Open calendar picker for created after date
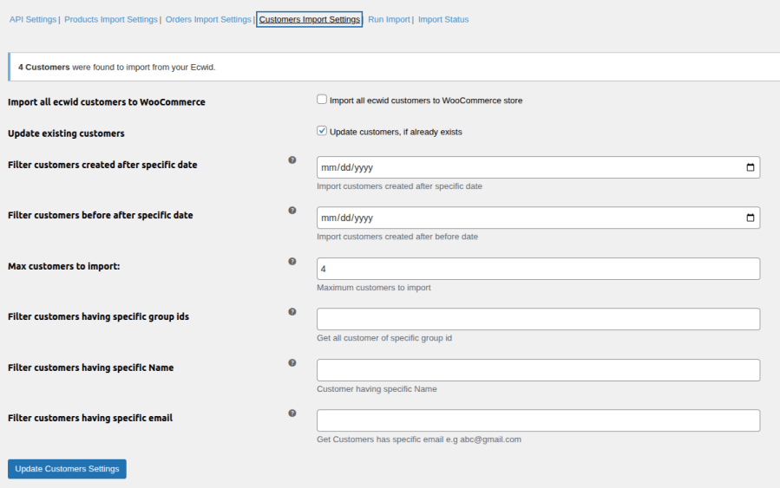780x488 pixels. click(750, 168)
